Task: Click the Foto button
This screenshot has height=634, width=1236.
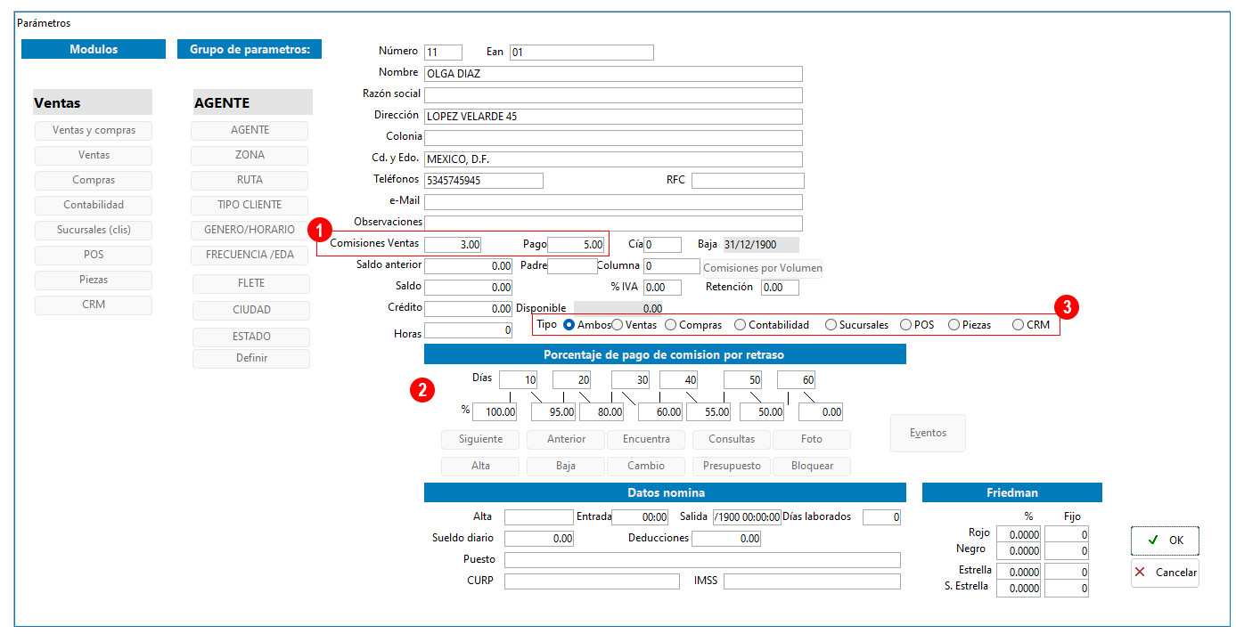Action: (x=811, y=439)
